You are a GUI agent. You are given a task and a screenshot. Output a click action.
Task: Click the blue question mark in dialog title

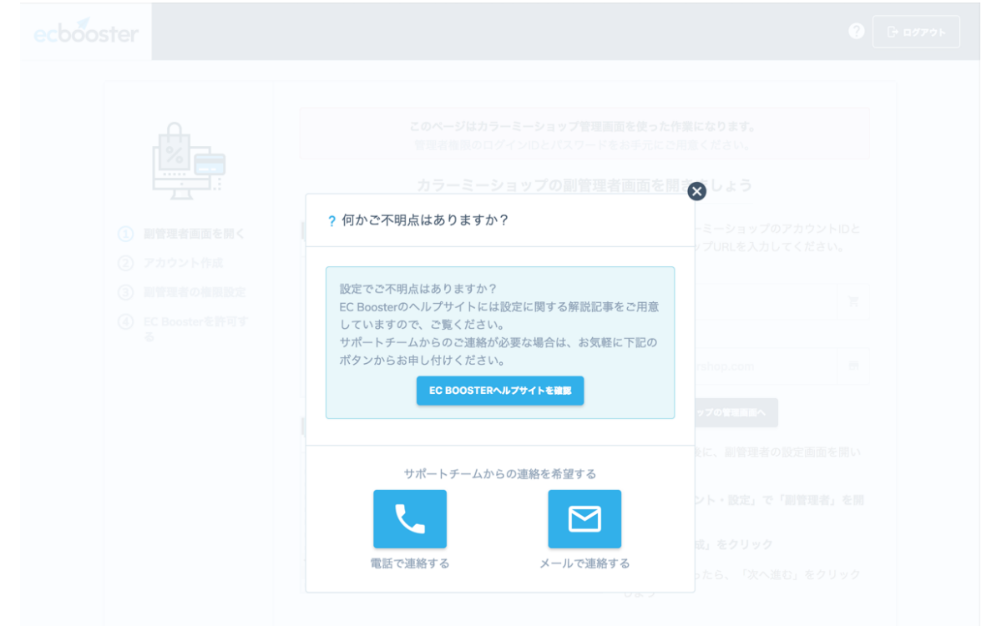click(x=331, y=221)
